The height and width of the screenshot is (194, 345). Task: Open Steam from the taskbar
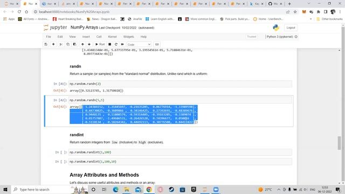tap(171, 189)
